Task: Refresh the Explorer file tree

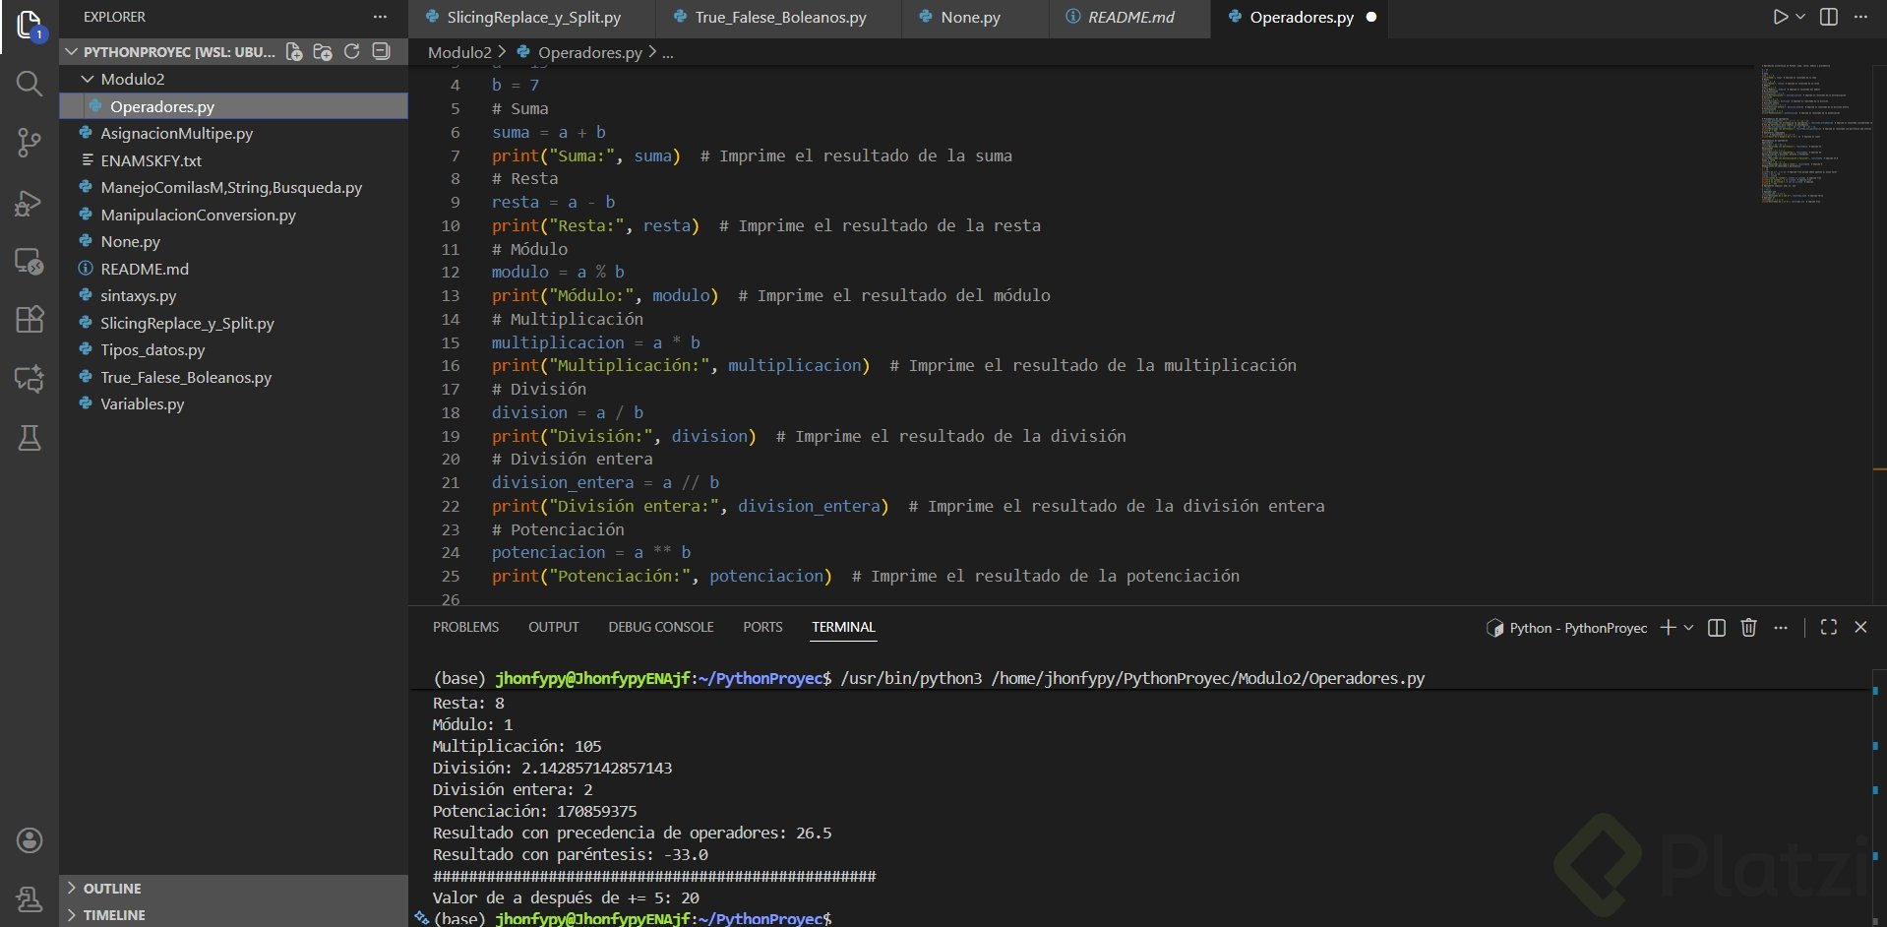Action: [352, 52]
